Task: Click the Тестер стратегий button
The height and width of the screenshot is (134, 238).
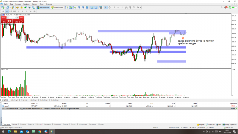Action: click(x=229, y=124)
